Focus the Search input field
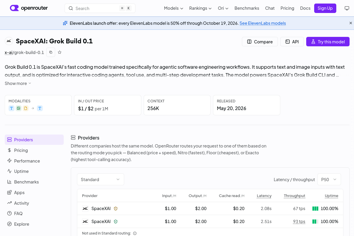Image resolution: width=354 pixels, height=236 pixels. (100, 8)
